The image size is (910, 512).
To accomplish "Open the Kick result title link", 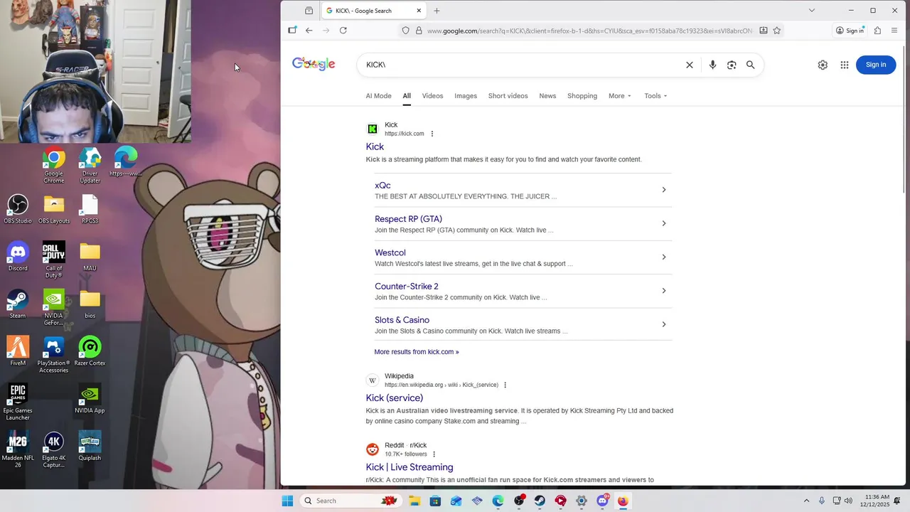I will [375, 146].
